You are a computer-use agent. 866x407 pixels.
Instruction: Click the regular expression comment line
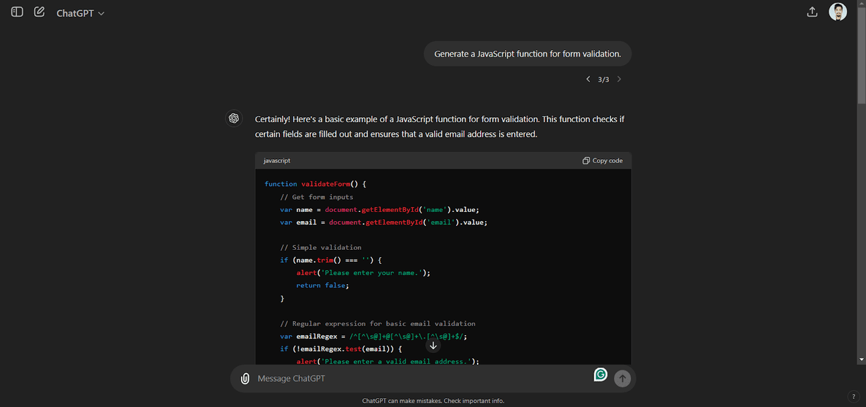378,324
